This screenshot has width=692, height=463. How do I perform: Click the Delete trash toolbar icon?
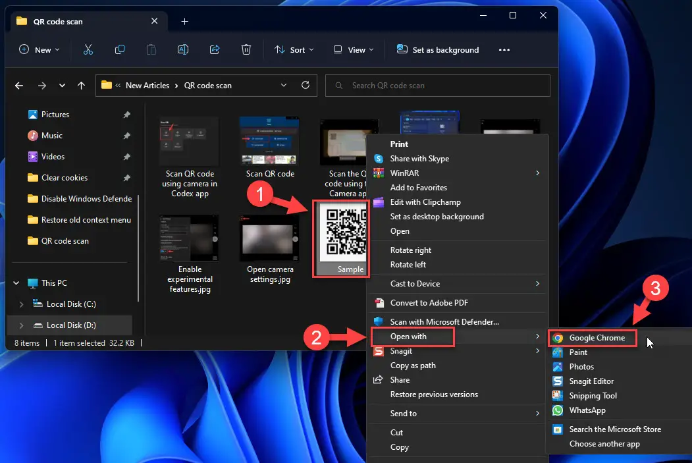[246, 49]
